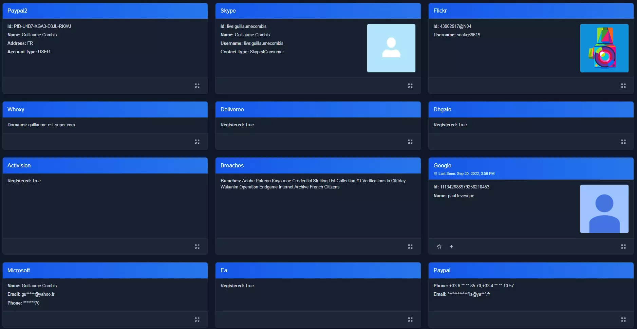Click the Breaches card header
The width and height of the screenshot is (637, 329).
(x=318, y=165)
